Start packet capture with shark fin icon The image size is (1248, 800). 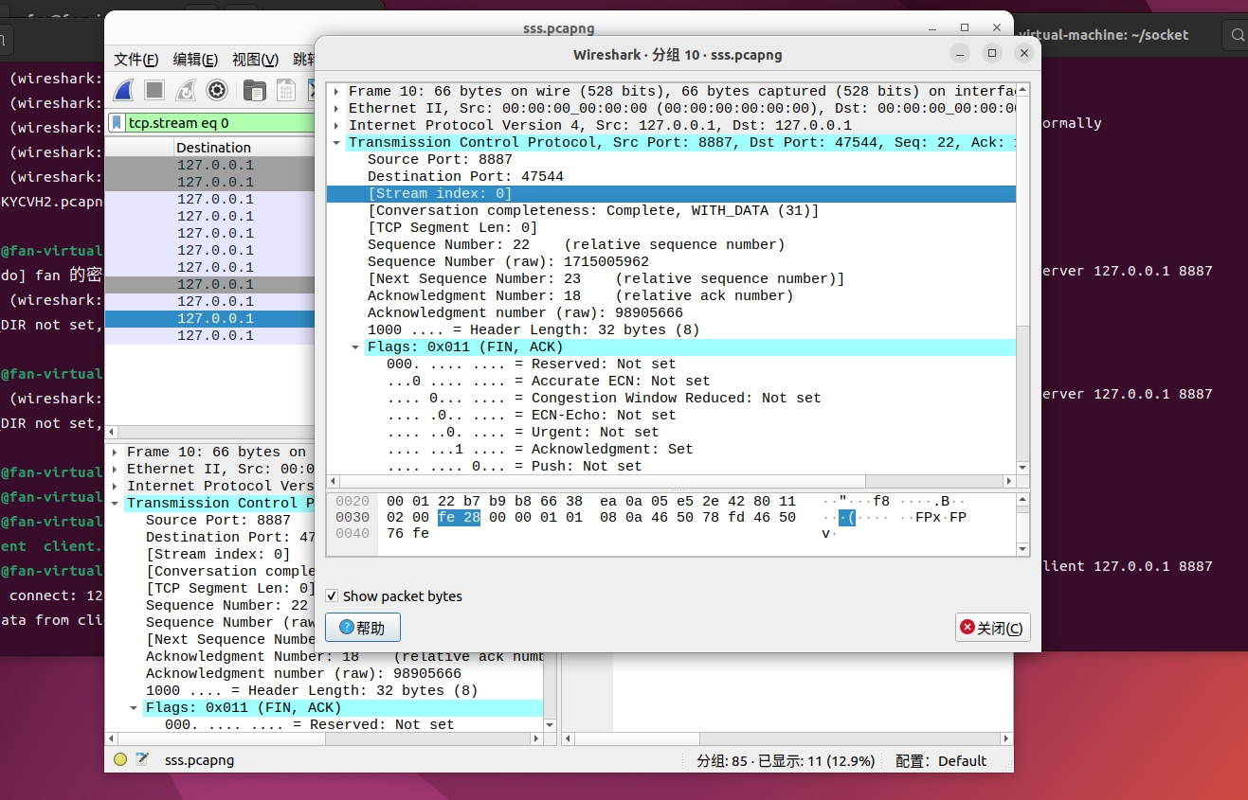[122, 91]
